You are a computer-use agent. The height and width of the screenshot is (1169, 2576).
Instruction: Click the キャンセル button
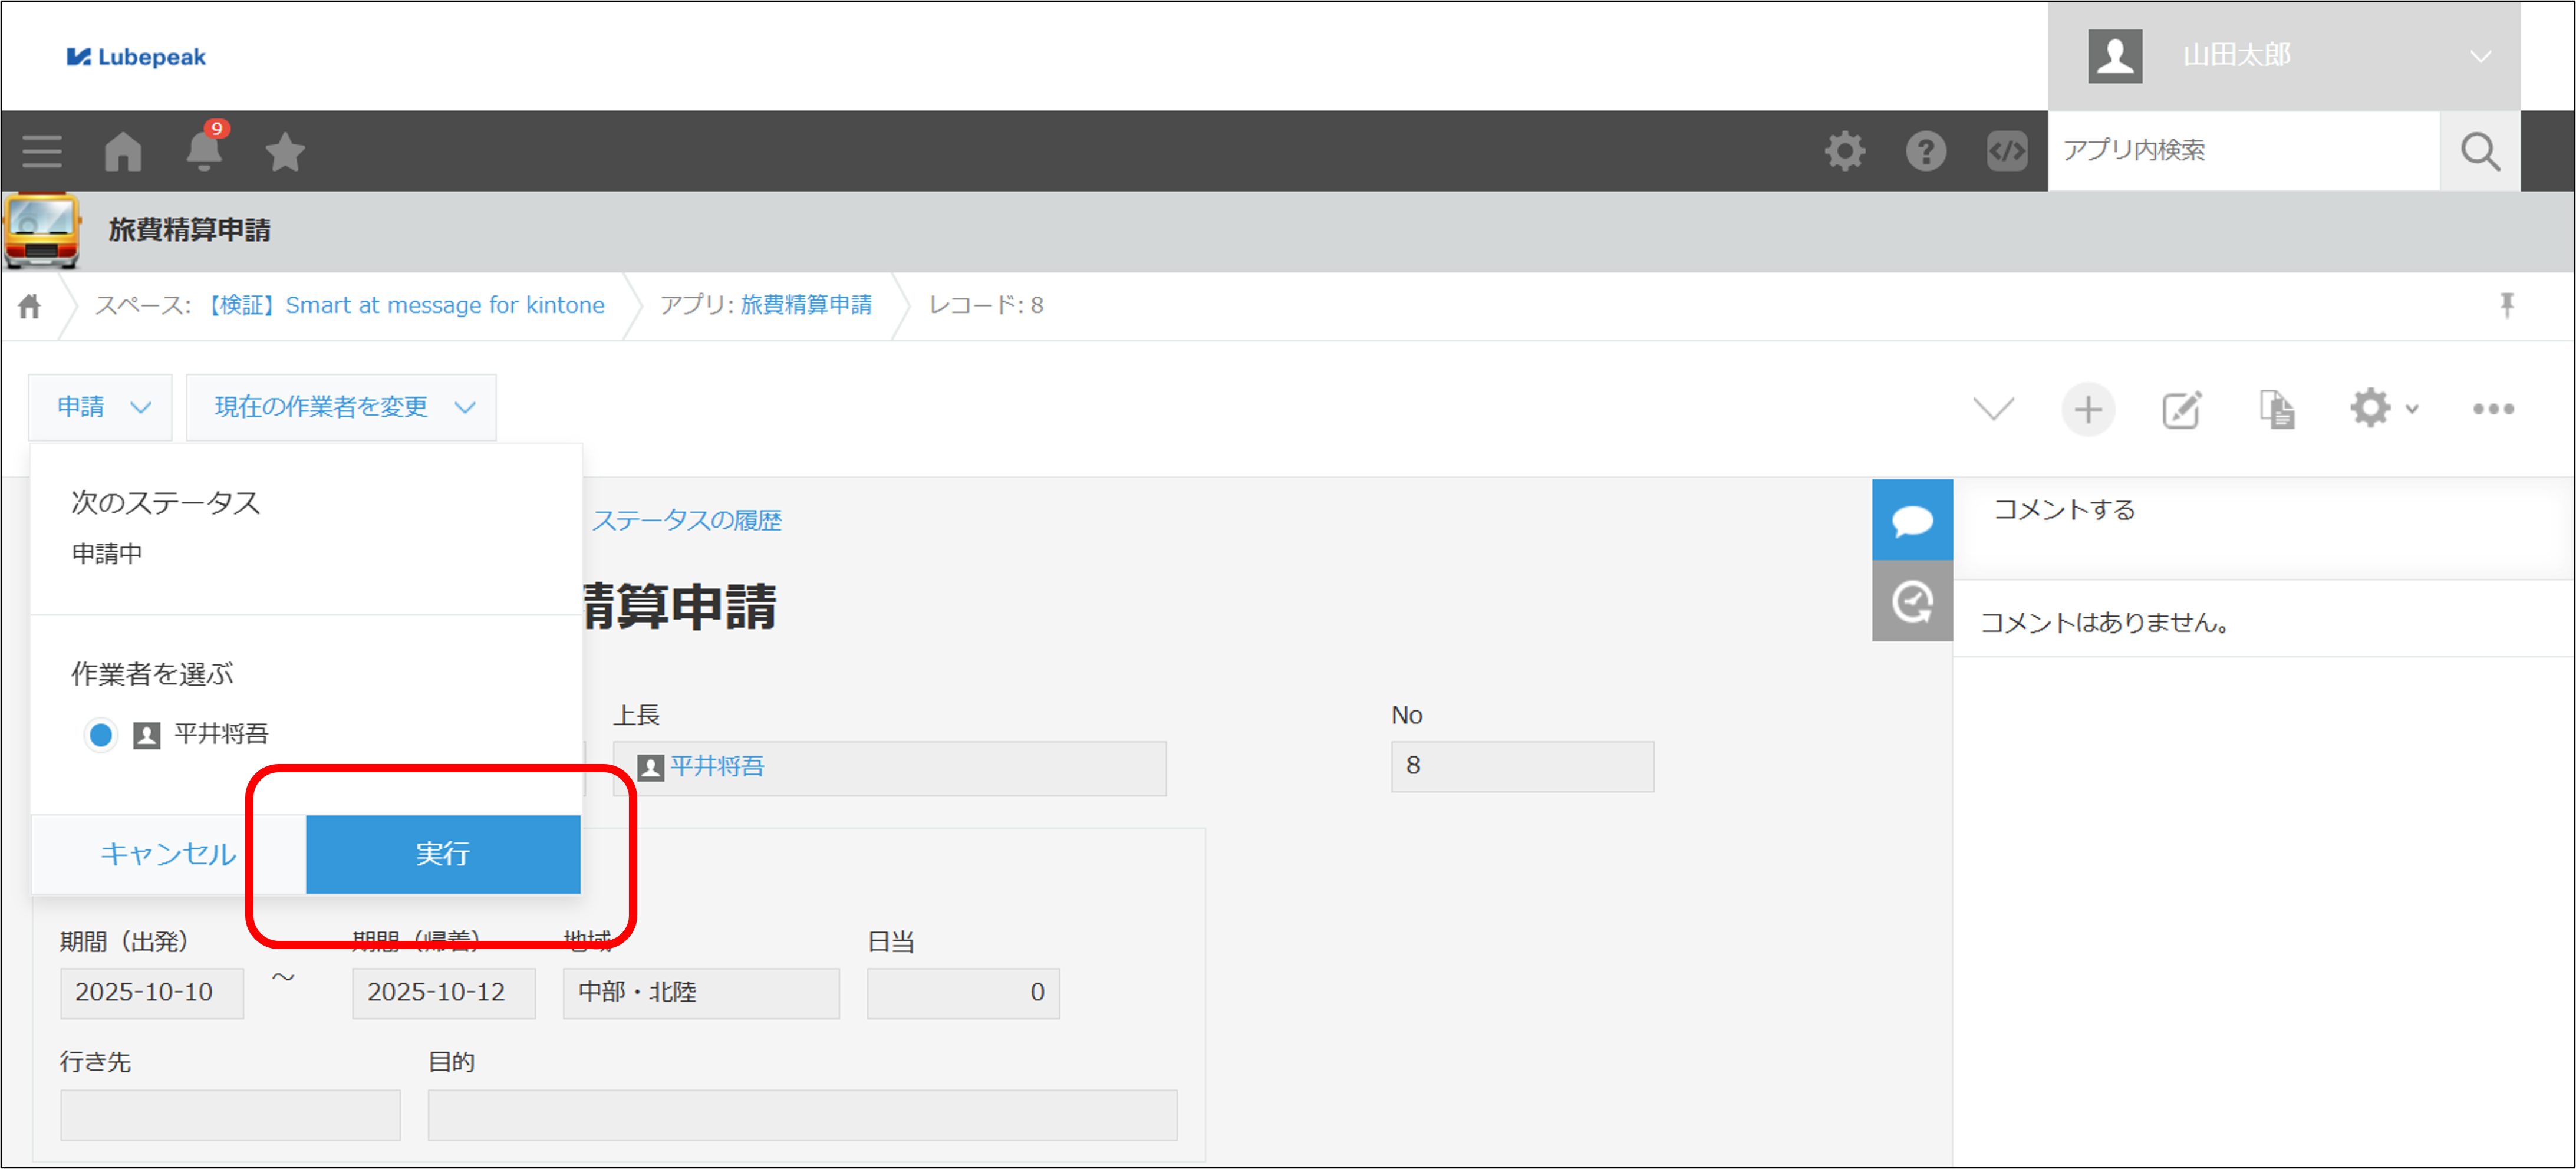[x=168, y=854]
